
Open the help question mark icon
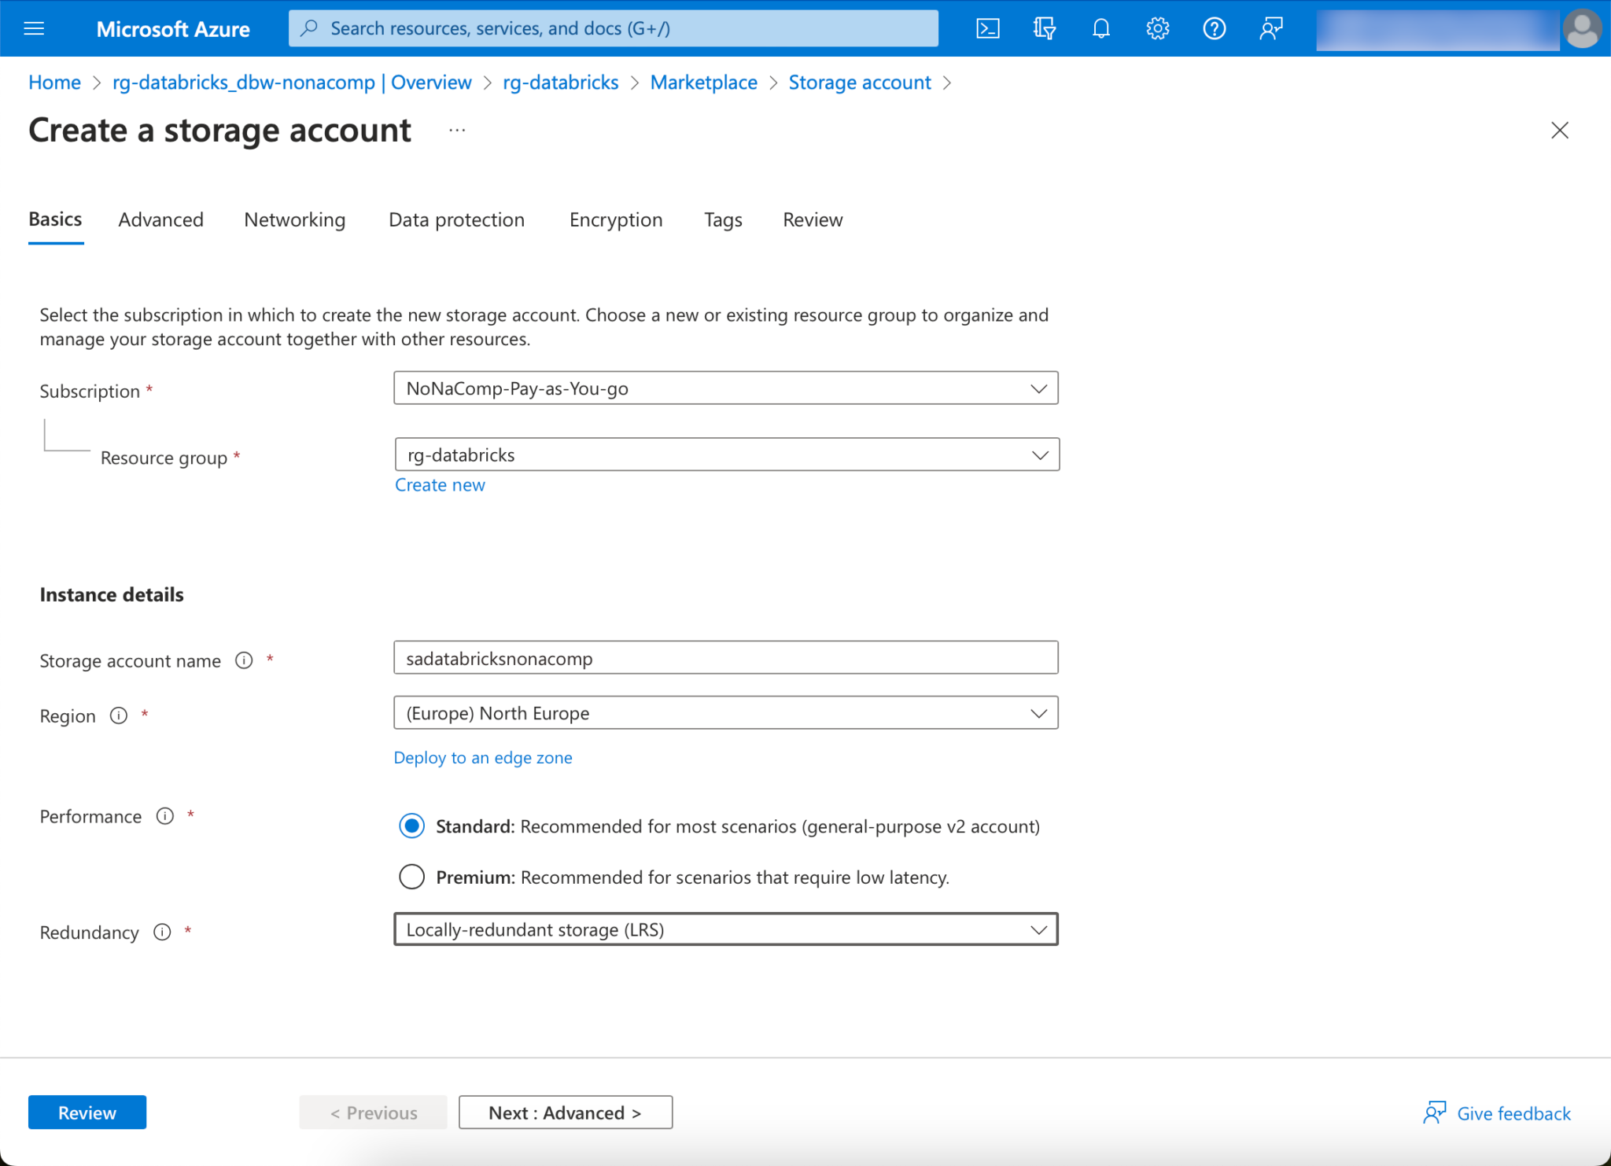(1214, 29)
